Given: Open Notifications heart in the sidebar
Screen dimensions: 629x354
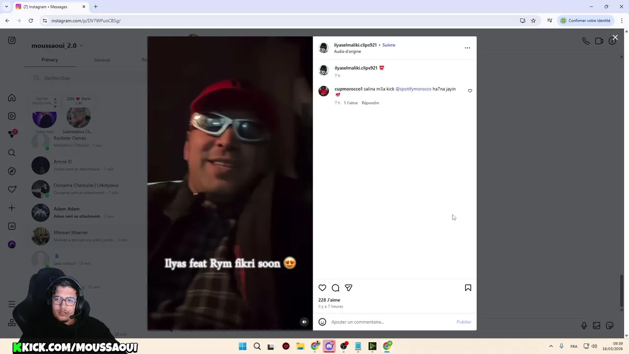Looking at the screenshot, I should (x=12, y=189).
